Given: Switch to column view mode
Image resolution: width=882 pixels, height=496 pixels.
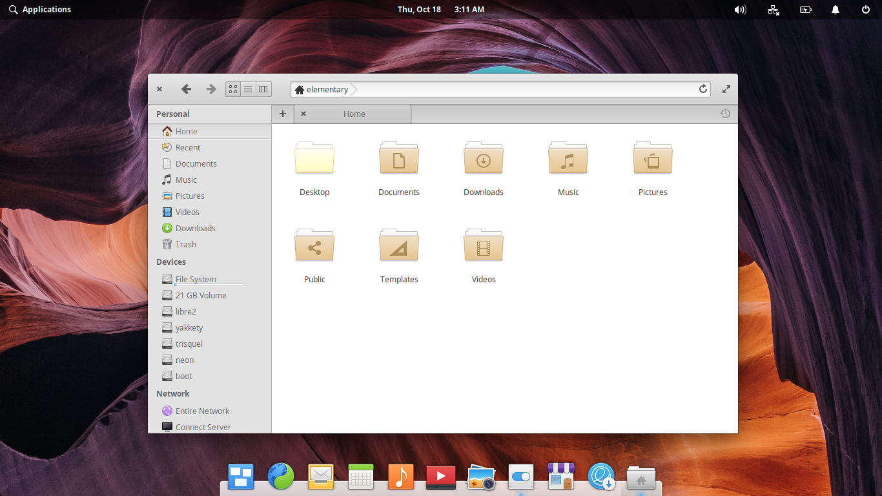Looking at the screenshot, I should [263, 89].
